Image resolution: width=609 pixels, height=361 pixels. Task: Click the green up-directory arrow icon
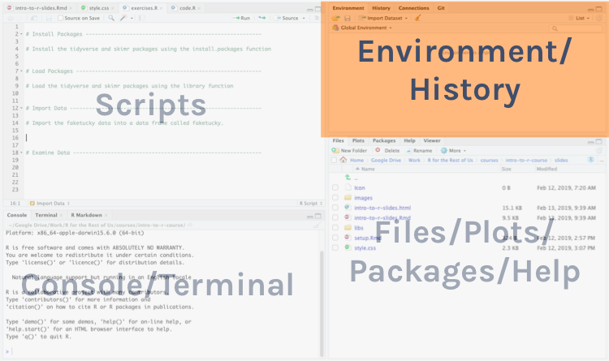point(348,177)
